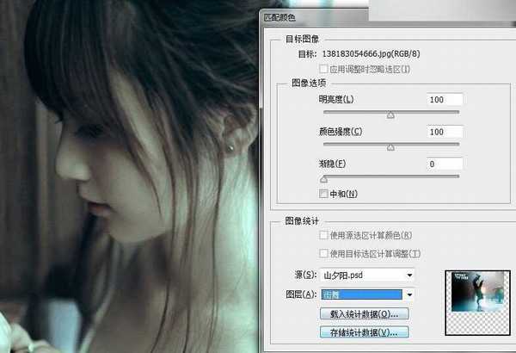Screen dimensions: 516x353
Task: Click the 渐隐 fade slider handle
Action: coord(323,179)
